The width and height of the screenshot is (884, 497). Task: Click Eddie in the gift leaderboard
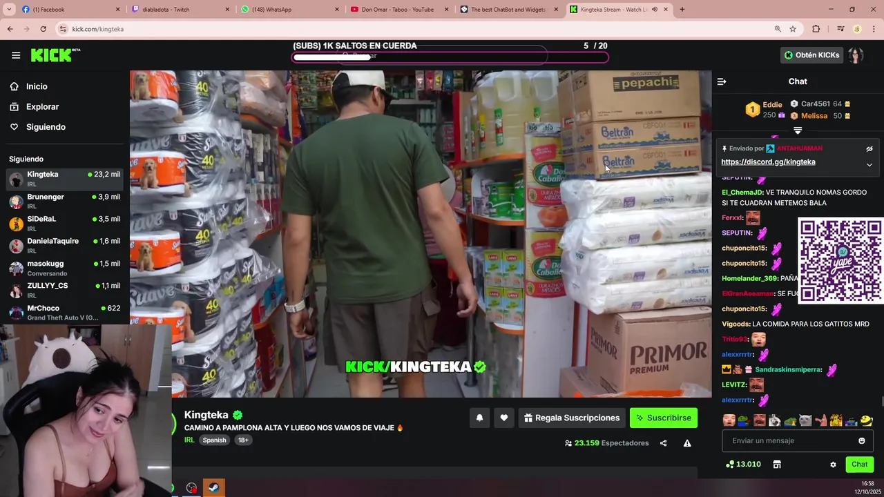[x=772, y=105]
